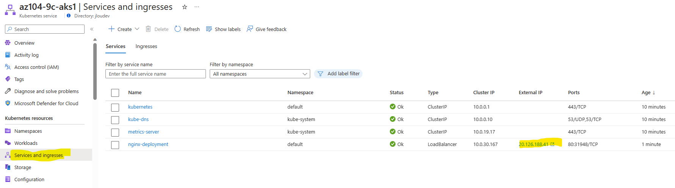The width and height of the screenshot is (675, 188).
Task: Click the Show labels icon
Action: [209, 29]
